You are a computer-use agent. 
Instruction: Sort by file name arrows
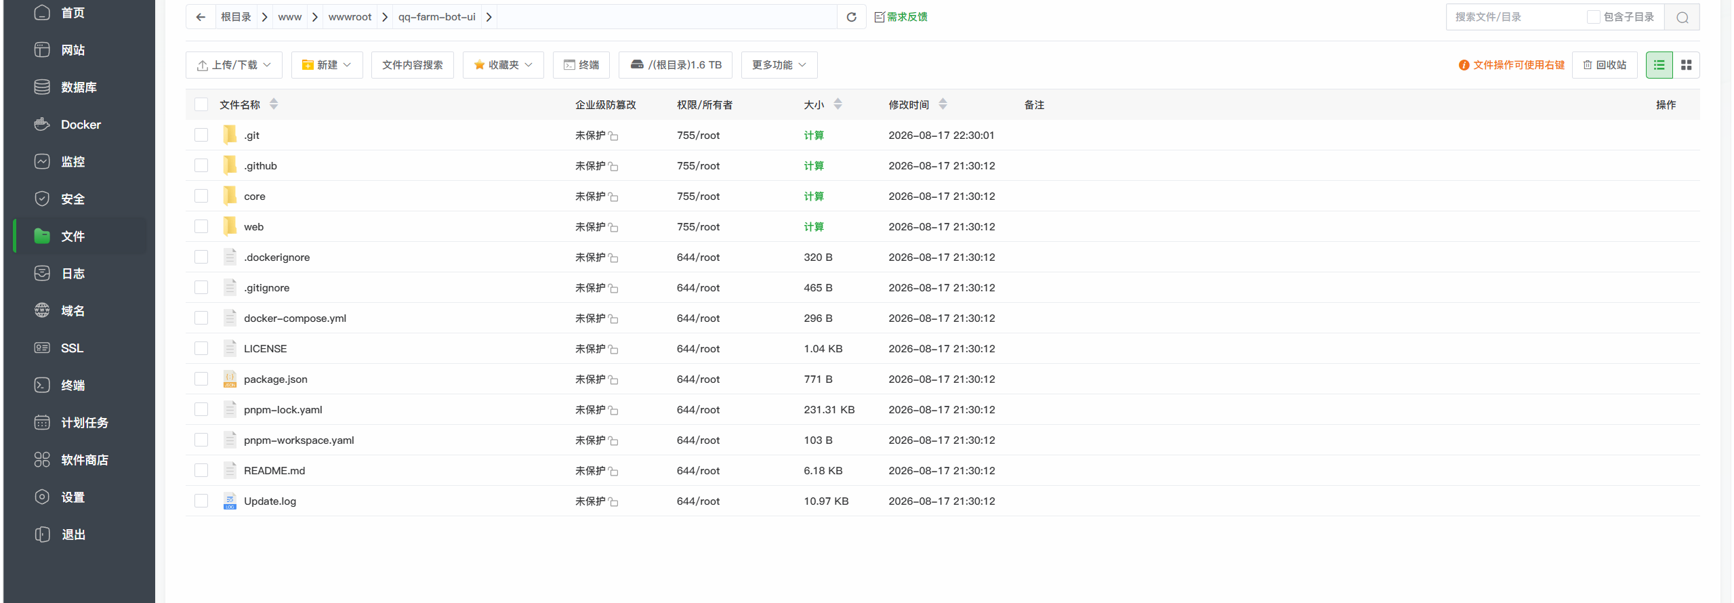274,104
